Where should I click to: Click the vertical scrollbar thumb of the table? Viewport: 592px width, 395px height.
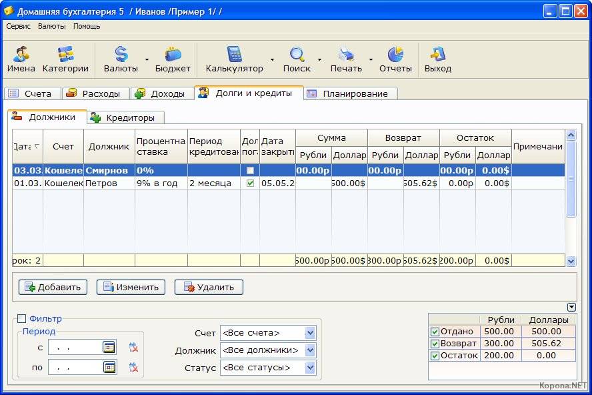click(571, 179)
